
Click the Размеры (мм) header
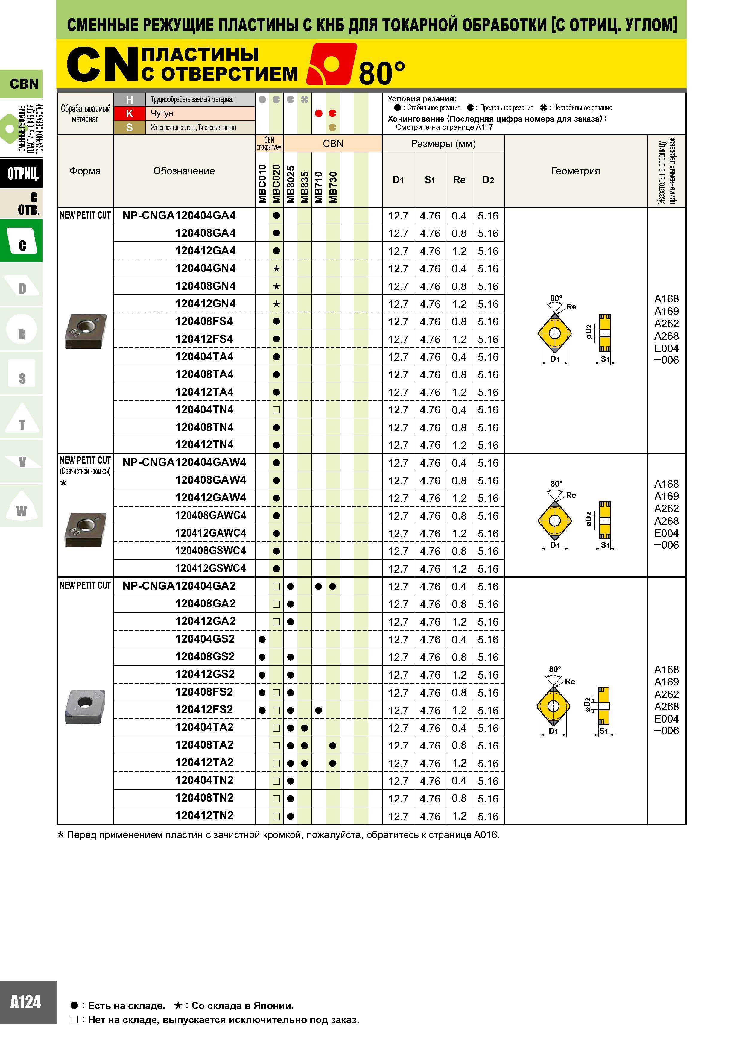pyautogui.click(x=443, y=144)
